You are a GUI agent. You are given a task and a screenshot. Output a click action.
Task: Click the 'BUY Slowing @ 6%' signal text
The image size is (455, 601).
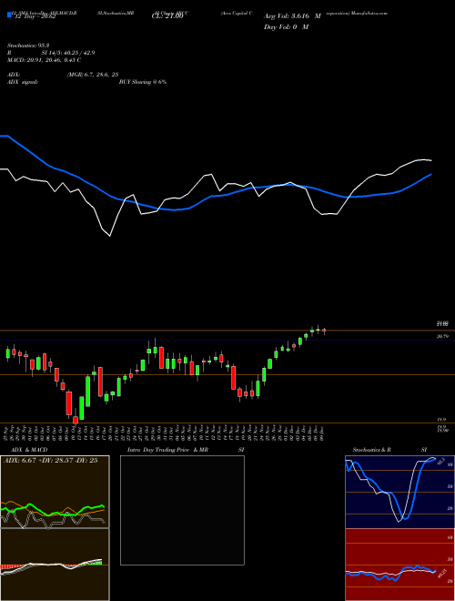coord(143,82)
